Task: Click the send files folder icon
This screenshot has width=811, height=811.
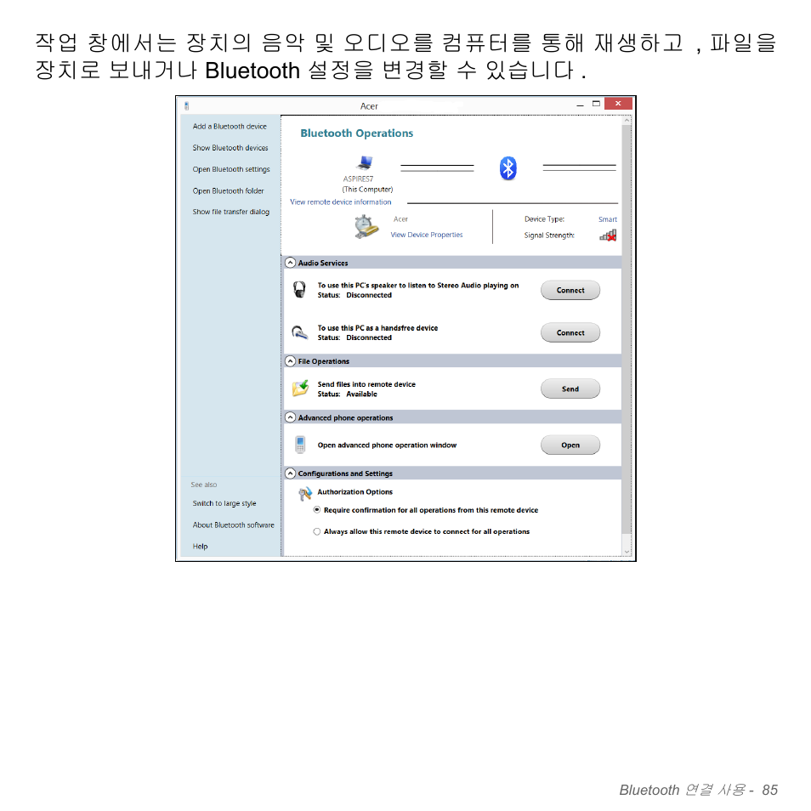Action: pos(300,388)
